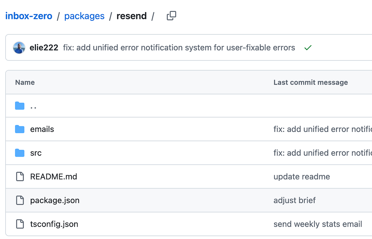Open the elie222 user profile link

44,48
